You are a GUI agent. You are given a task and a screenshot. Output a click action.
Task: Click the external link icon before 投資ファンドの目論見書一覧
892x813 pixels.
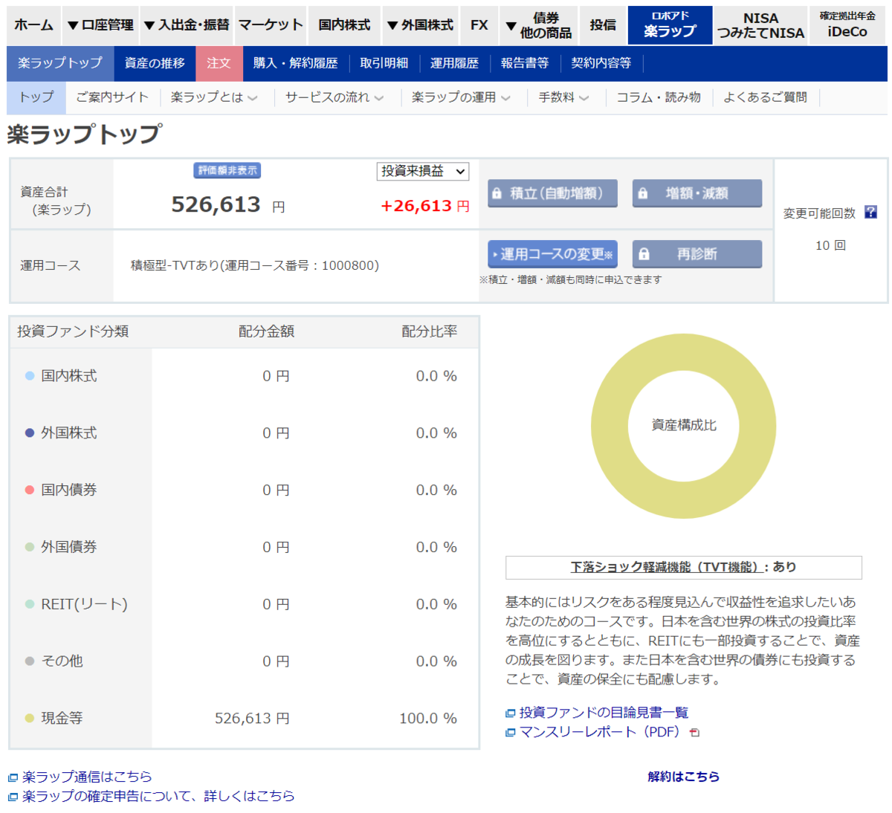click(511, 713)
